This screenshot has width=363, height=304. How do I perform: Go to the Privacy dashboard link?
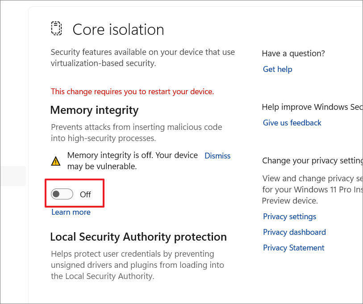(x=294, y=232)
